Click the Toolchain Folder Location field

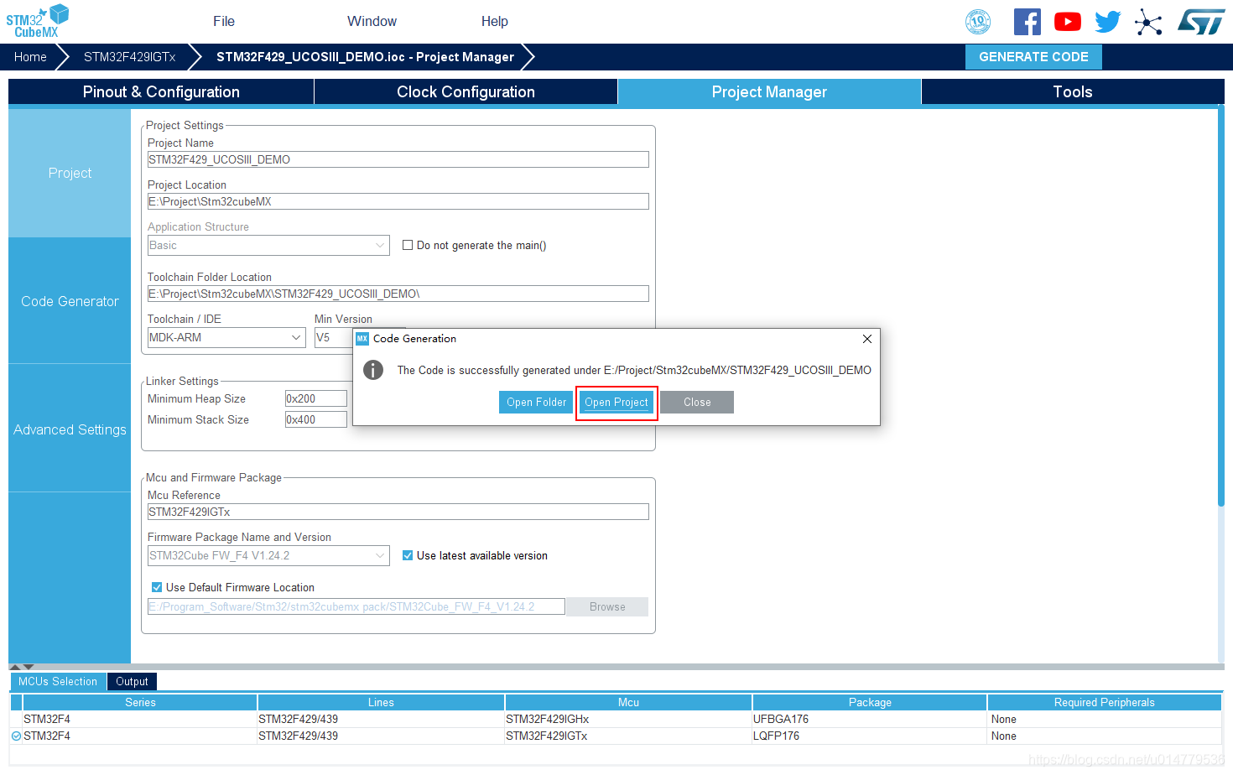(x=398, y=294)
